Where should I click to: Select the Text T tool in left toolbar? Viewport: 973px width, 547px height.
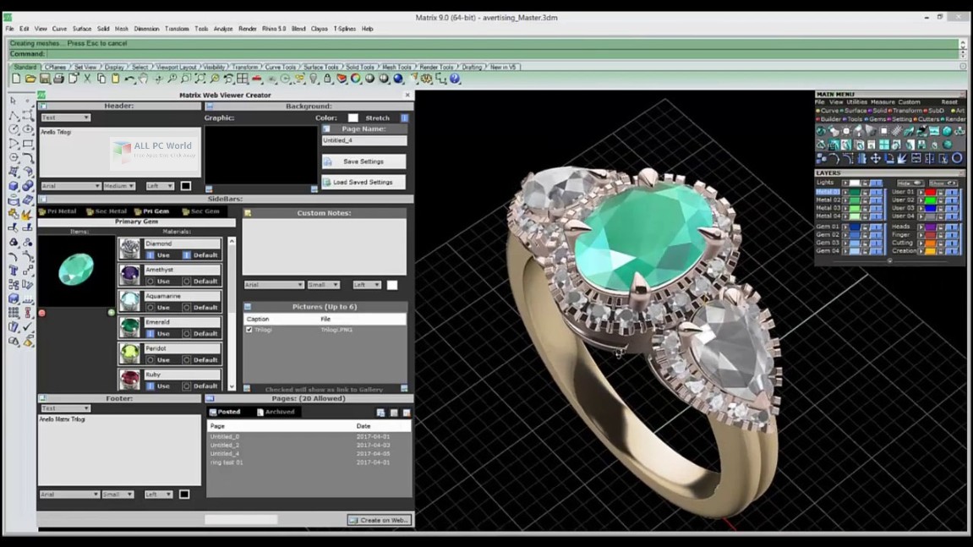pyautogui.click(x=13, y=271)
